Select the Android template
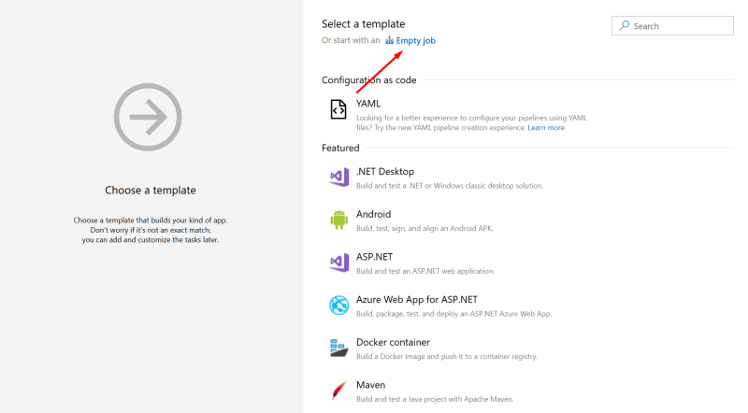748x413 pixels. click(x=373, y=214)
